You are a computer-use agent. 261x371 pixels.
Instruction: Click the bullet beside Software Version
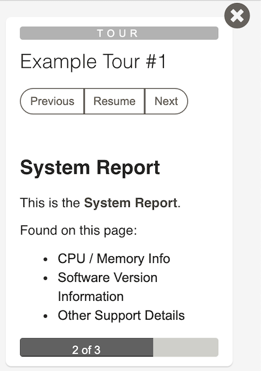(45, 278)
